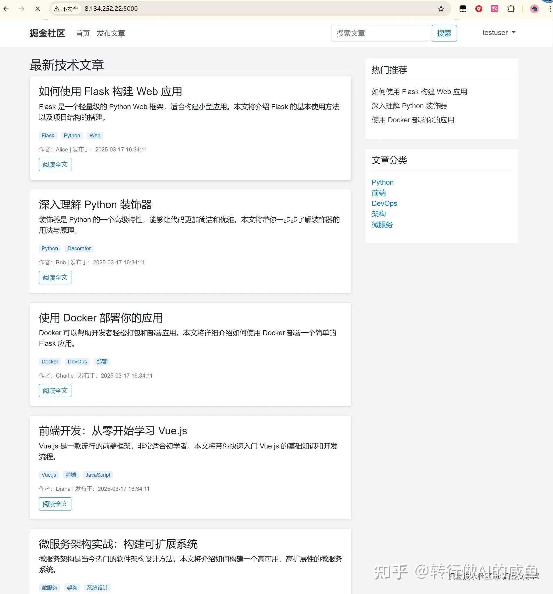Click the not-secure warning icon in address bar
553x594 pixels.
point(57,9)
